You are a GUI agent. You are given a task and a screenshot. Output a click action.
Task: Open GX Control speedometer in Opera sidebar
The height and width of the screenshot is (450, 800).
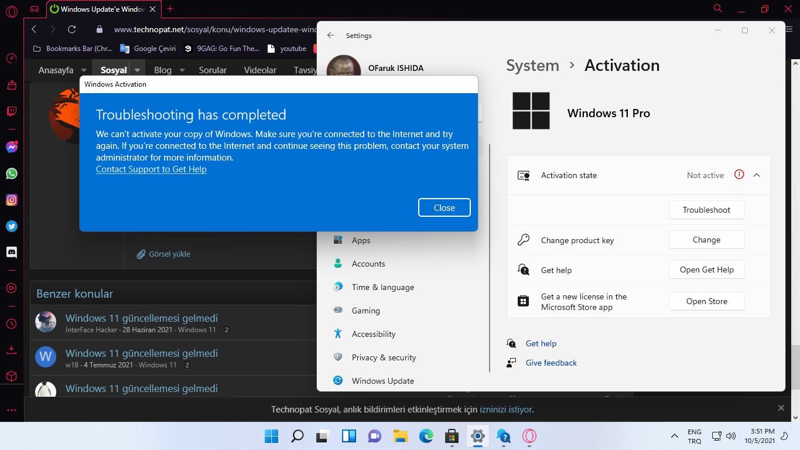pyautogui.click(x=11, y=58)
